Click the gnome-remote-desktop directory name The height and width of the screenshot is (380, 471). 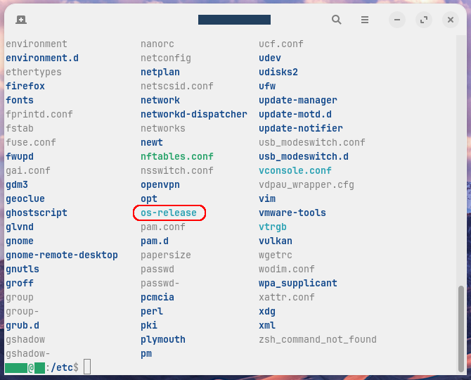click(x=62, y=255)
